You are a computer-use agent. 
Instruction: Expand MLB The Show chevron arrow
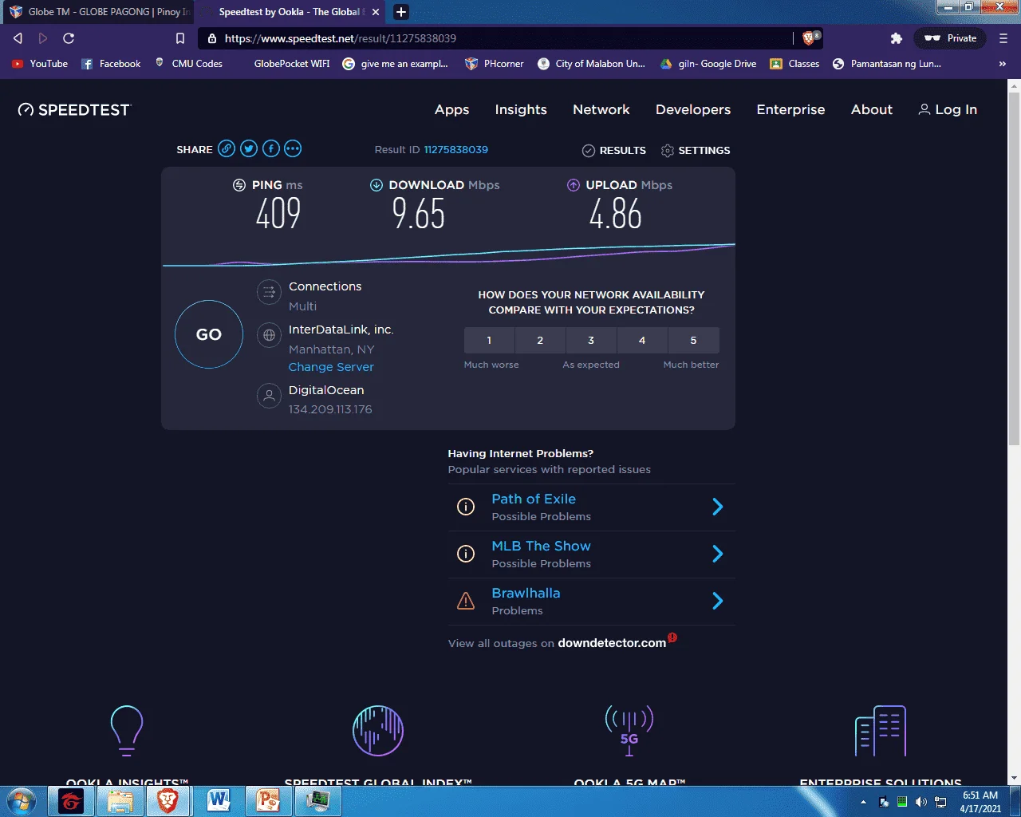tap(717, 554)
